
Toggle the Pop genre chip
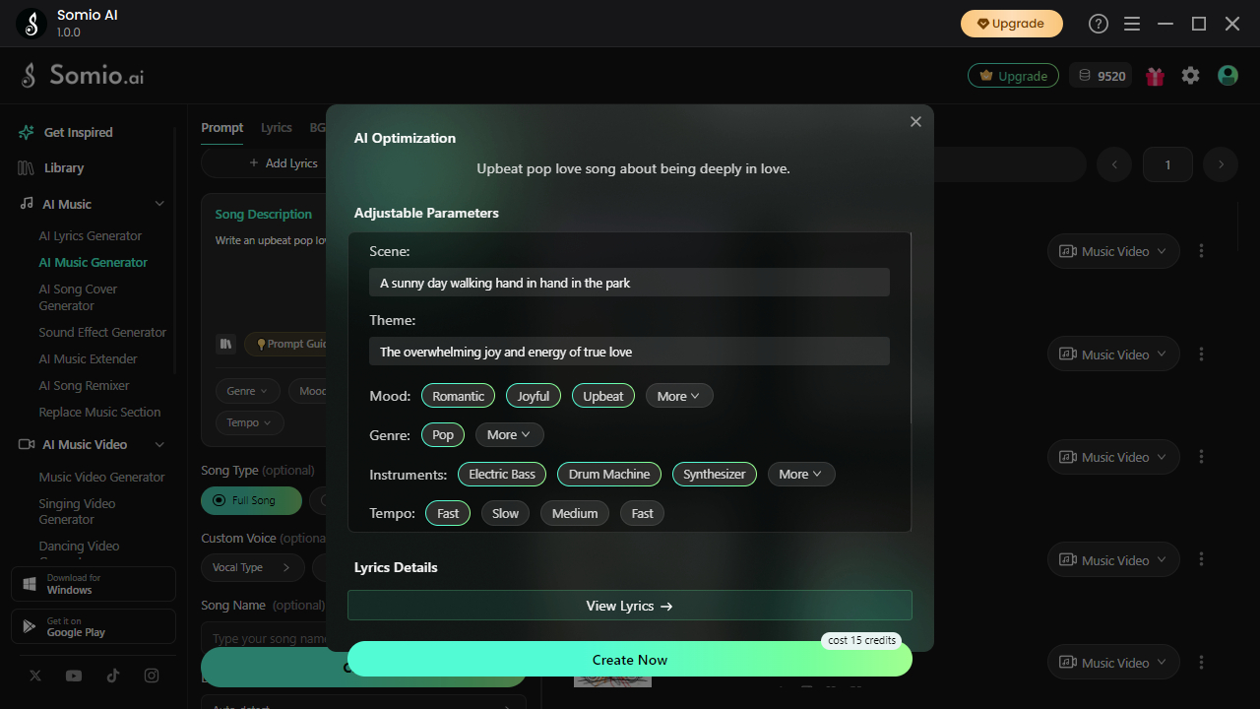point(443,434)
